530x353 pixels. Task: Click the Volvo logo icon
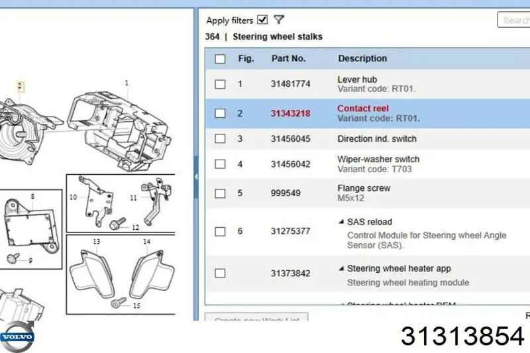17,336
